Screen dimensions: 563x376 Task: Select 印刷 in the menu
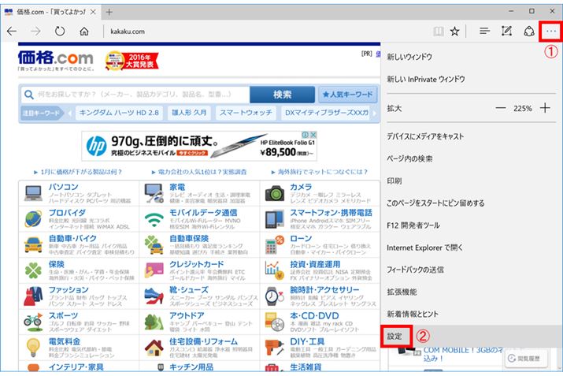point(394,181)
